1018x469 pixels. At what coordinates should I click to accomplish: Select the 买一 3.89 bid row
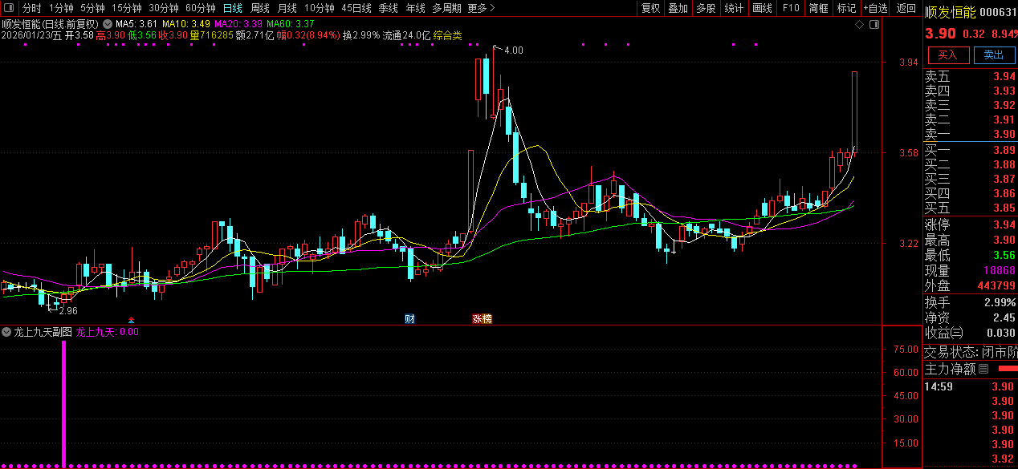[971, 150]
